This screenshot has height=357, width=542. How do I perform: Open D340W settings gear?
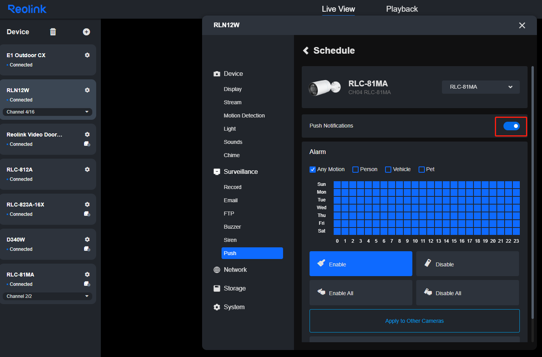pyautogui.click(x=87, y=240)
